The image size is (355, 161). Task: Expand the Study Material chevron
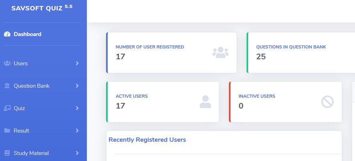coord(77,153)
